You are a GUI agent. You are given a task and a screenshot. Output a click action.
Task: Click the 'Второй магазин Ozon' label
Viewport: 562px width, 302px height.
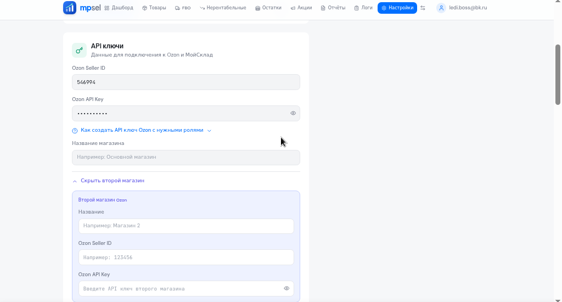pos(103,200)
